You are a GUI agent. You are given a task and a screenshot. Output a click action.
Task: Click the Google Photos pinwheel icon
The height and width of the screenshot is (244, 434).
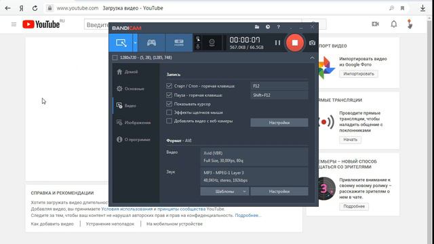click(327, 68)
